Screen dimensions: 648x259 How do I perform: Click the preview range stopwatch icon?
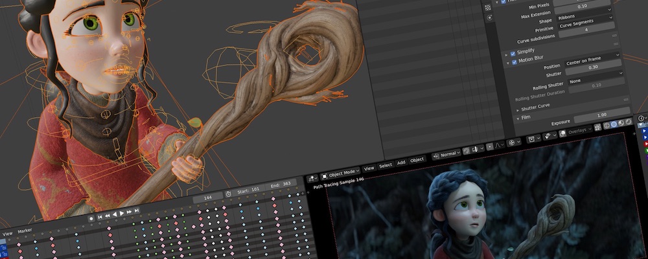click(229, 194)
